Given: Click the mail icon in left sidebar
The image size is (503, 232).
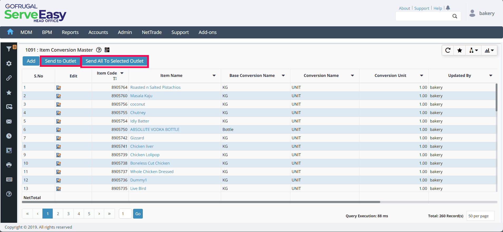Looking at the screenshot, I should point(9,121).
